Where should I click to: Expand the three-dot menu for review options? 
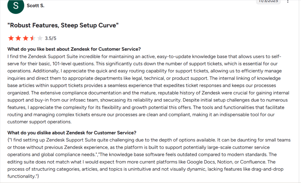click(x=288, y=2)
